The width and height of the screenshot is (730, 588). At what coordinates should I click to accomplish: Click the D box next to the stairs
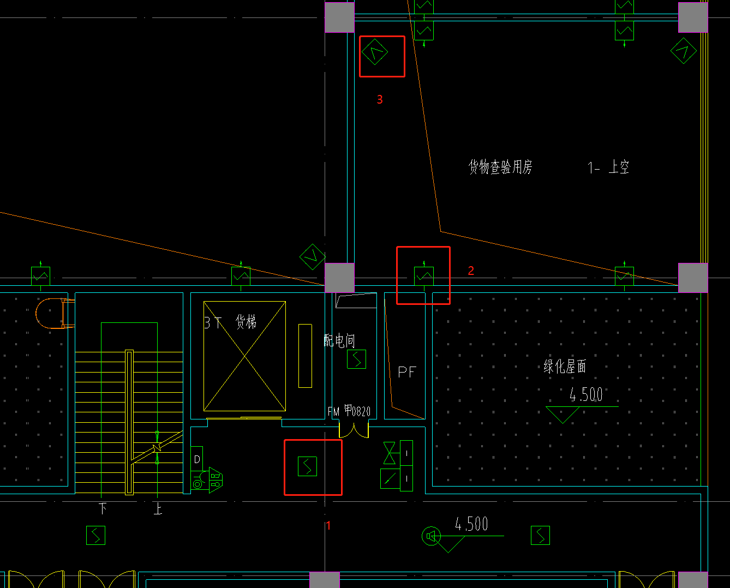[x=197, y=459]
